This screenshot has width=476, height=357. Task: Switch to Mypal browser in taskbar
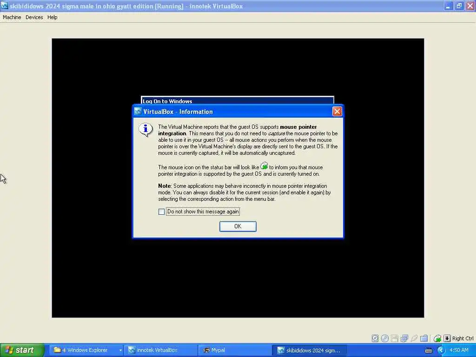pos(234,350)
